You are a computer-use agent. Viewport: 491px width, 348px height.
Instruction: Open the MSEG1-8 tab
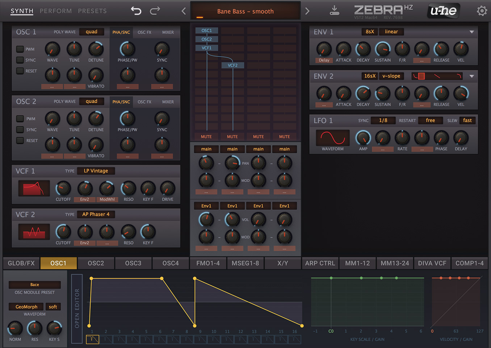point(246,263)
